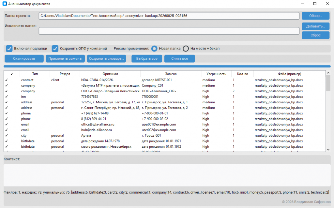The height and width of the screenshot is (208, 334).
Task: Uncheck the inn 7734567893 row checkmark
Action: [x=7, y=97]
